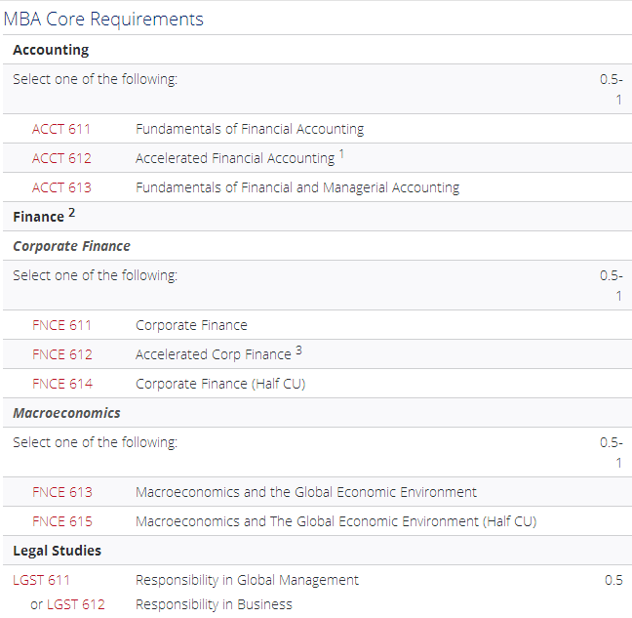Select the FNCE 611 course link
The height and width of the screenshot is (618, 632).
pyautogui.click(x=61, y=325)
